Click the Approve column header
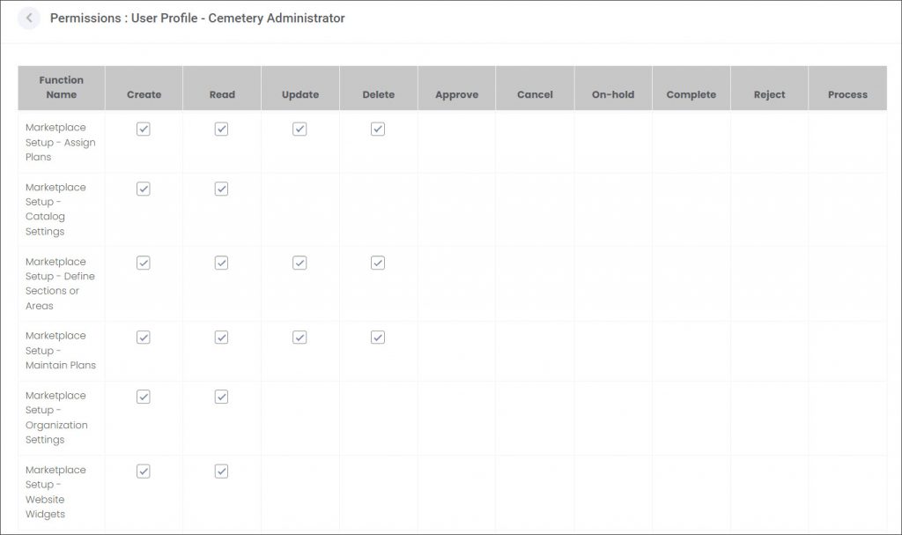Viewport: 902px width, 535px height. pyautogui.click(x=457, y=87)
